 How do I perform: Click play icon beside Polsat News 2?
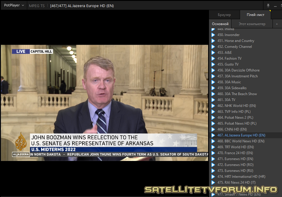tap(213, 118)
